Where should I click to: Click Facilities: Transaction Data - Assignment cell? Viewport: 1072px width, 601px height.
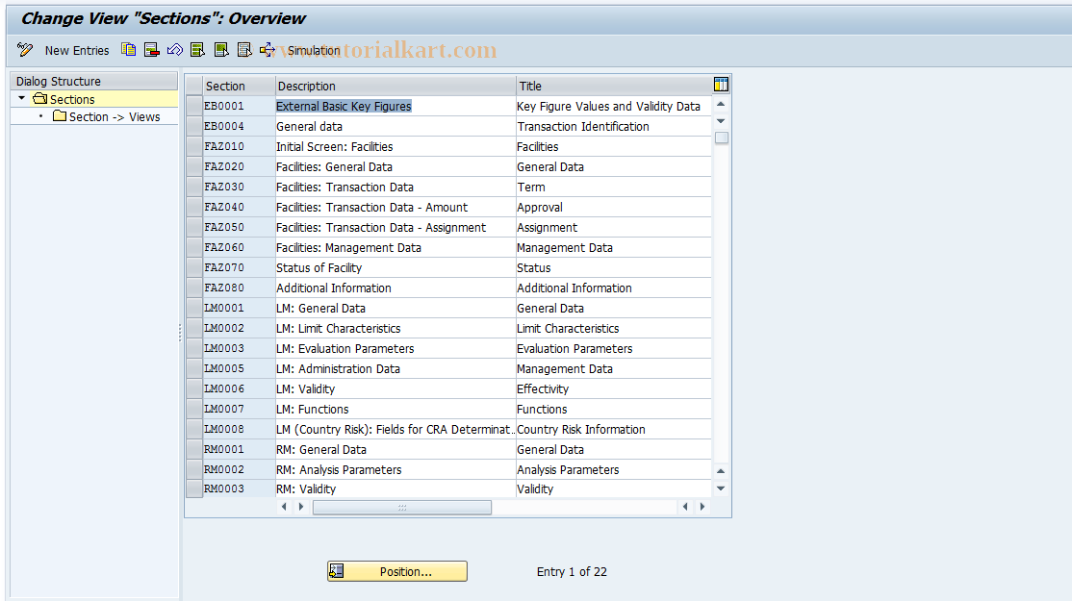point(396,228)
